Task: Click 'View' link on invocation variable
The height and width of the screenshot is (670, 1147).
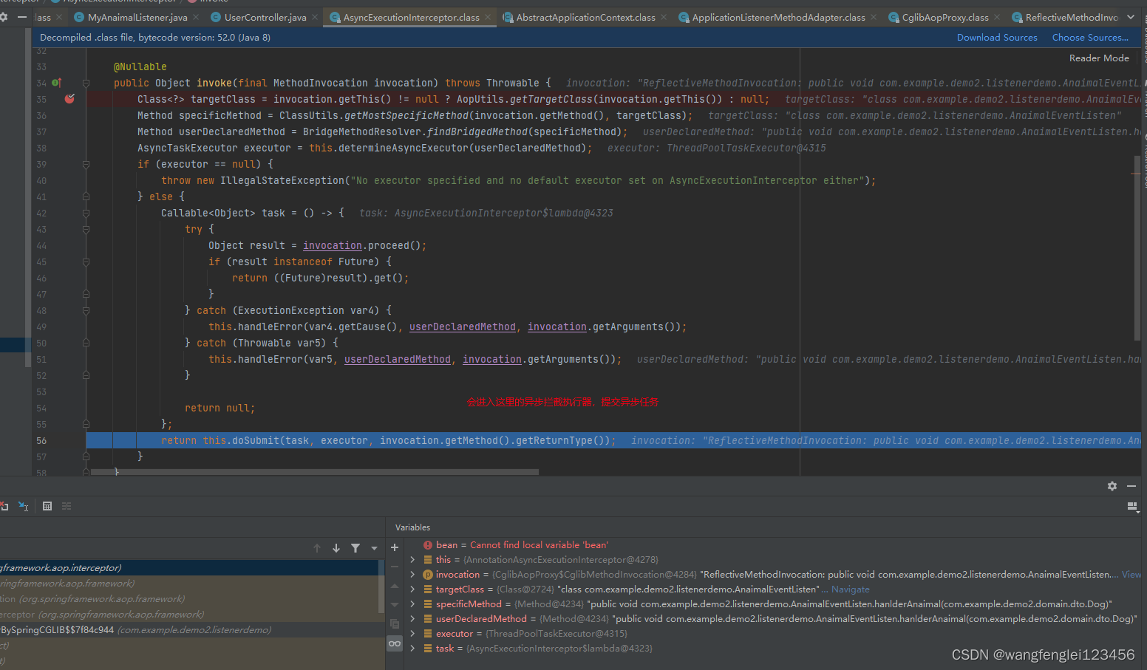Action: pos(1131,575)
